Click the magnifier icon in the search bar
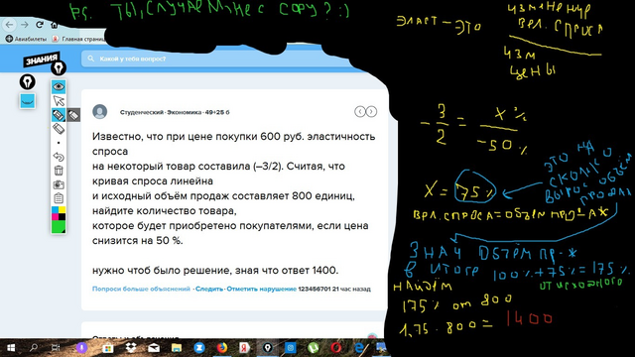This screenshot has height=357, width=635. 90,59
